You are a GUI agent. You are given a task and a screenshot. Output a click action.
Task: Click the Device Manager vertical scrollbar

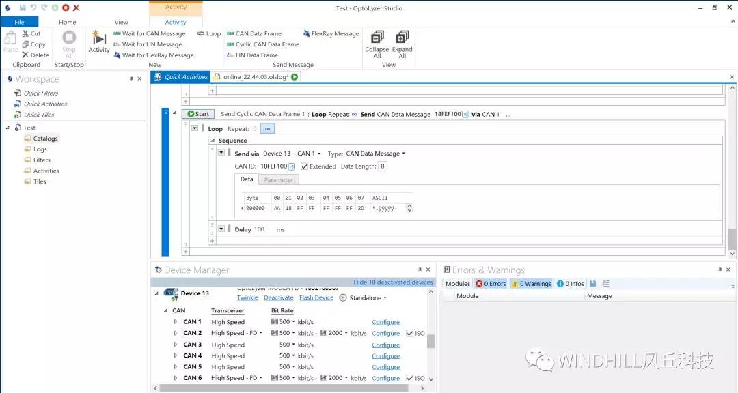pos(430,340)
